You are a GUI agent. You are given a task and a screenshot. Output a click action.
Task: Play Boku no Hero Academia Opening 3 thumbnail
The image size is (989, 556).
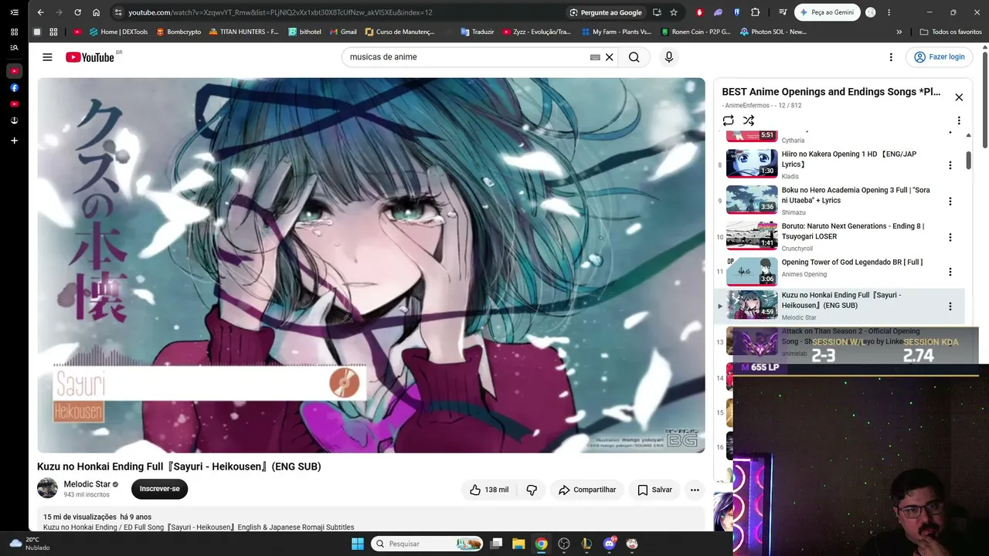point(752,199)
